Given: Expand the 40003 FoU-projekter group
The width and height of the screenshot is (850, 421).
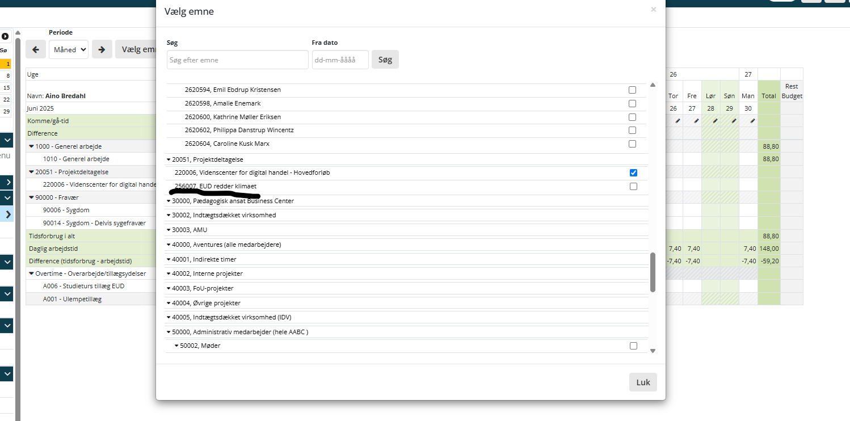Looking at the screenshot, I should click(169, 288).
